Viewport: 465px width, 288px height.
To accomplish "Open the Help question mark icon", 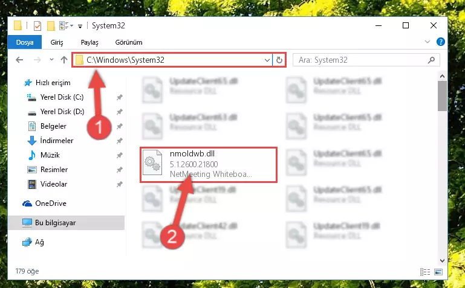I will pos(441,42).
